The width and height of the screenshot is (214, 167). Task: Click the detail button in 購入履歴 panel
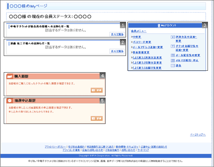(x=97, y=90)
